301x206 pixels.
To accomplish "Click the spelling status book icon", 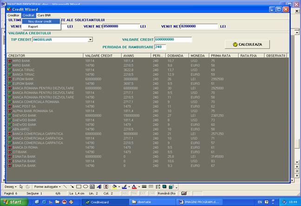I will (183, 193).
